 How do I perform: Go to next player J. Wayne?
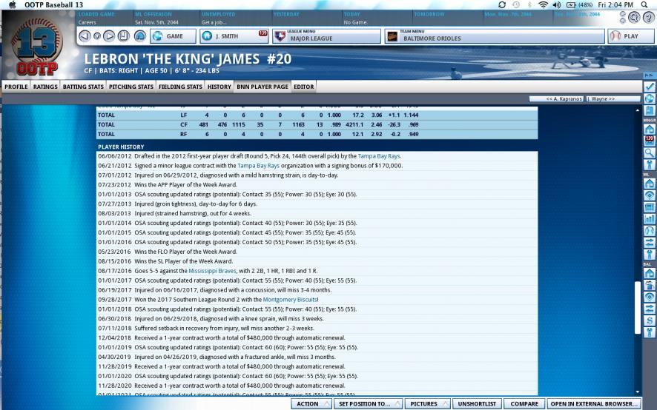point(602,98)
